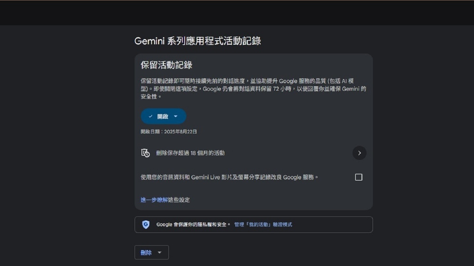Click 刪除保存超過 18 個月的活動 text
This screenshot has height=266, width=474.
click(190, 153)
